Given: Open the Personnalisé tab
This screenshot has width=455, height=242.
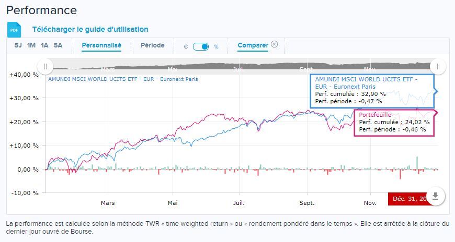Looking at the screenshot, I should pyautogui.click(x=101, y=45).
